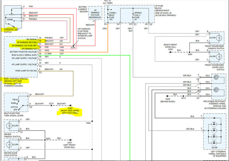Select the LT GRN wire color label
This screenshot has width=229, height=161.
[48, 54]
